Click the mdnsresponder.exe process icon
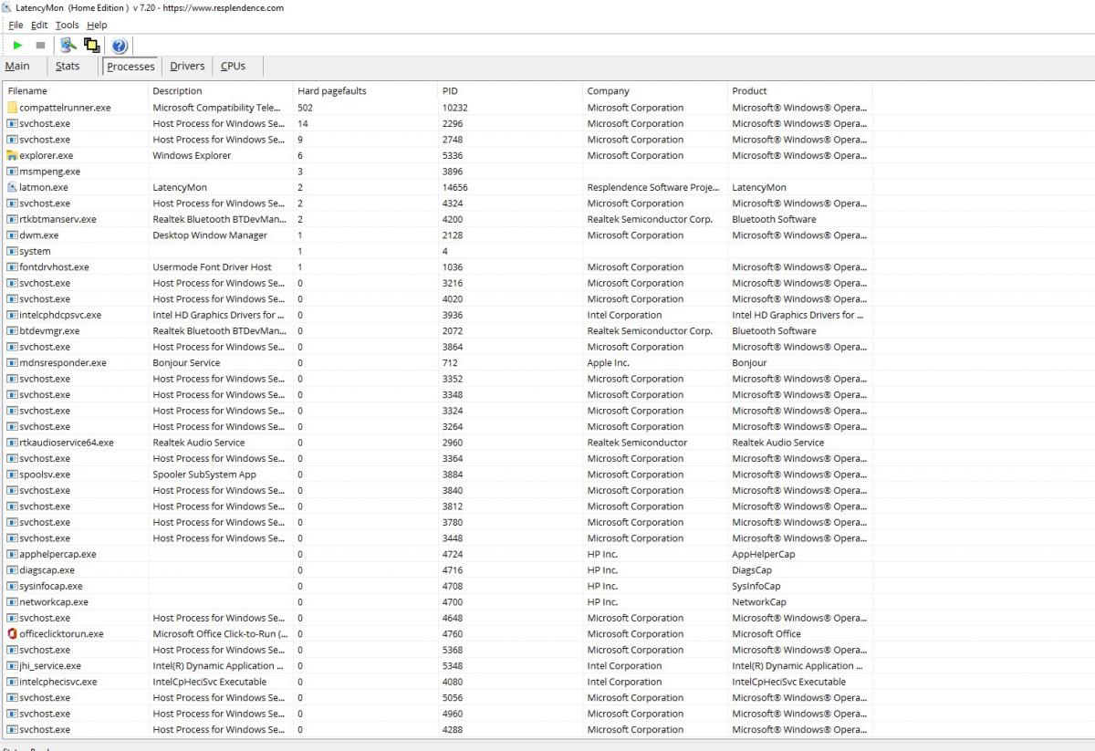Screen dimensions: 1095x751 [x=12, y=362]
